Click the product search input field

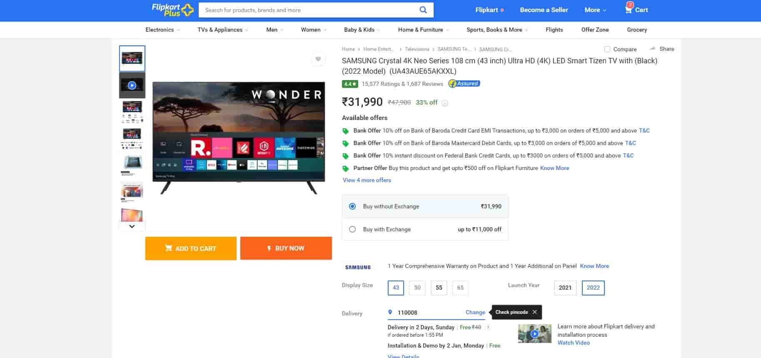pyautogui.click(x=308, y=10)
